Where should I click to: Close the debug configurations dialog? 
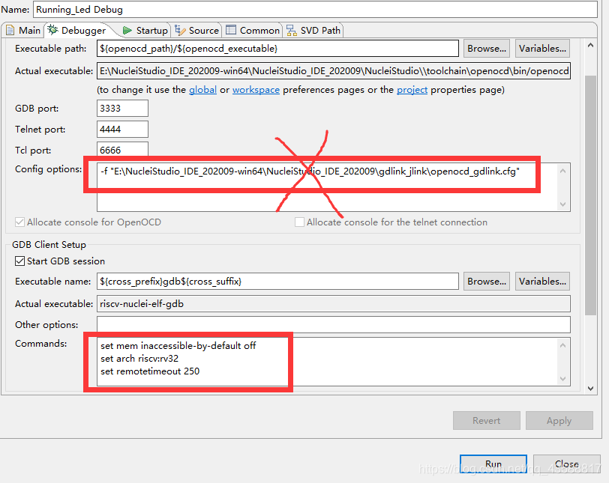567,464
